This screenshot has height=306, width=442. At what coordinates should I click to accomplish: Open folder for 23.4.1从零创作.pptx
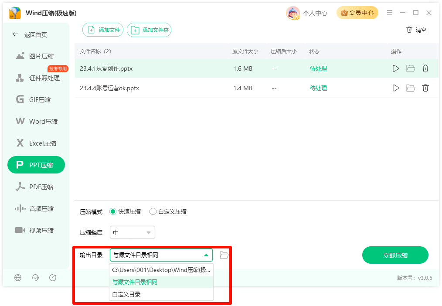point(411,68)
